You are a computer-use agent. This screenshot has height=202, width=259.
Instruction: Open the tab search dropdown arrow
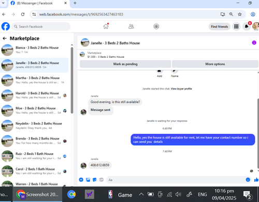pos(3,3)
